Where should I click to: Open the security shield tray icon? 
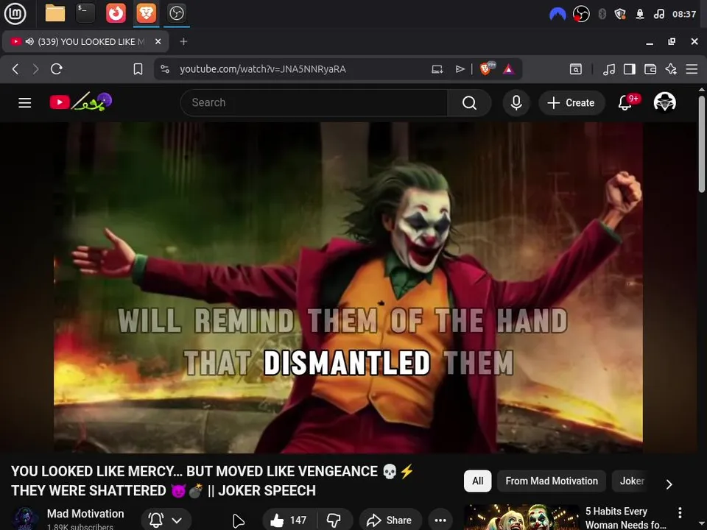click(x=620, y=14)
